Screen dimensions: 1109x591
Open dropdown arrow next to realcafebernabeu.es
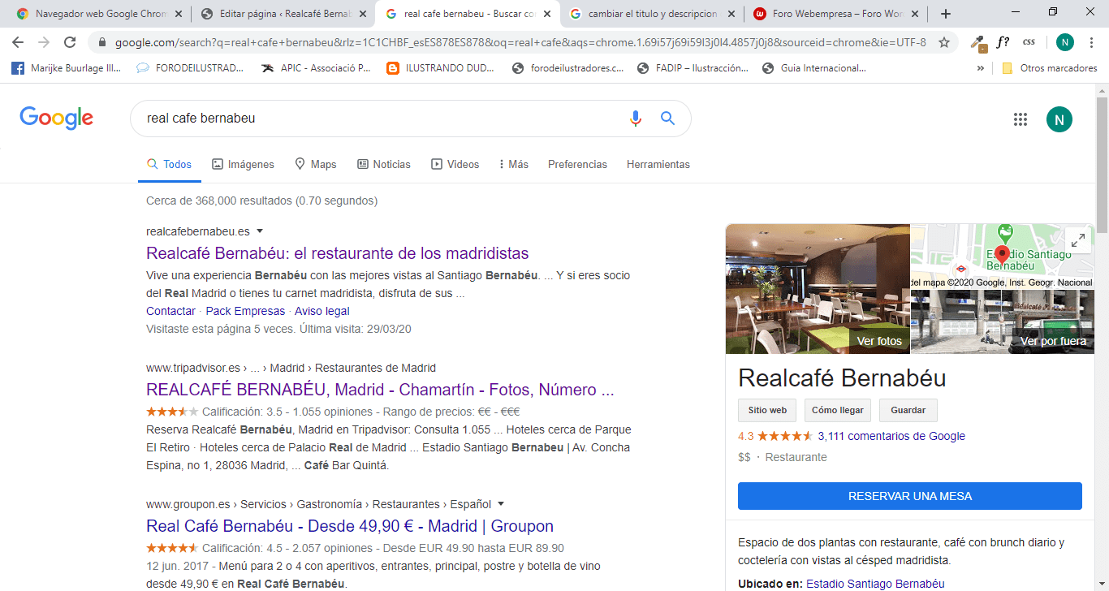[x=260, y=231]
